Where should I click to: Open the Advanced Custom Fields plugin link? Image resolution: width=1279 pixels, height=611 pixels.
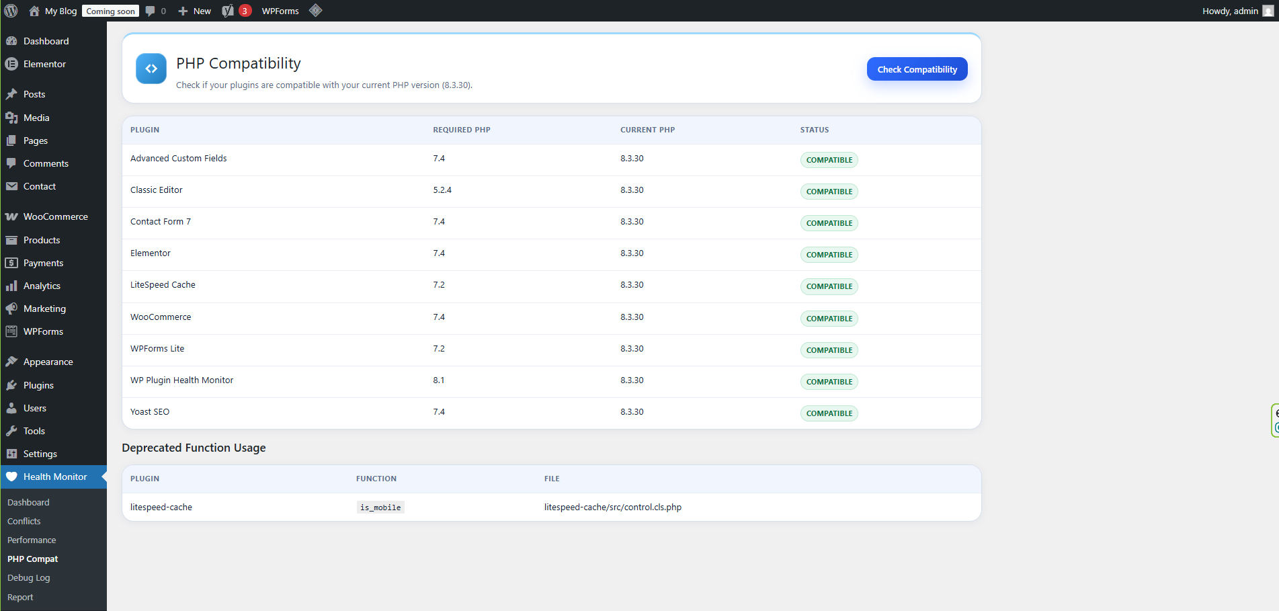[178, 158]
